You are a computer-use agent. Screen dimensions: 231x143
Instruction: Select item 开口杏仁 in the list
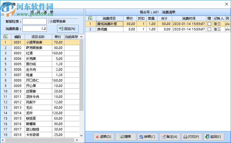click(x=38, y=80)
